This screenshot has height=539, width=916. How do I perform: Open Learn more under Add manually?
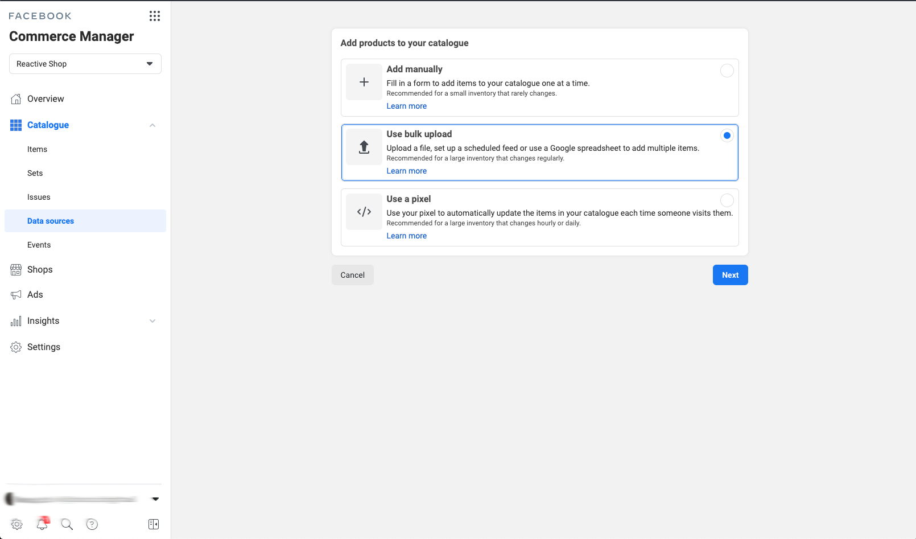pyautogui.click(x=407, y=106)
